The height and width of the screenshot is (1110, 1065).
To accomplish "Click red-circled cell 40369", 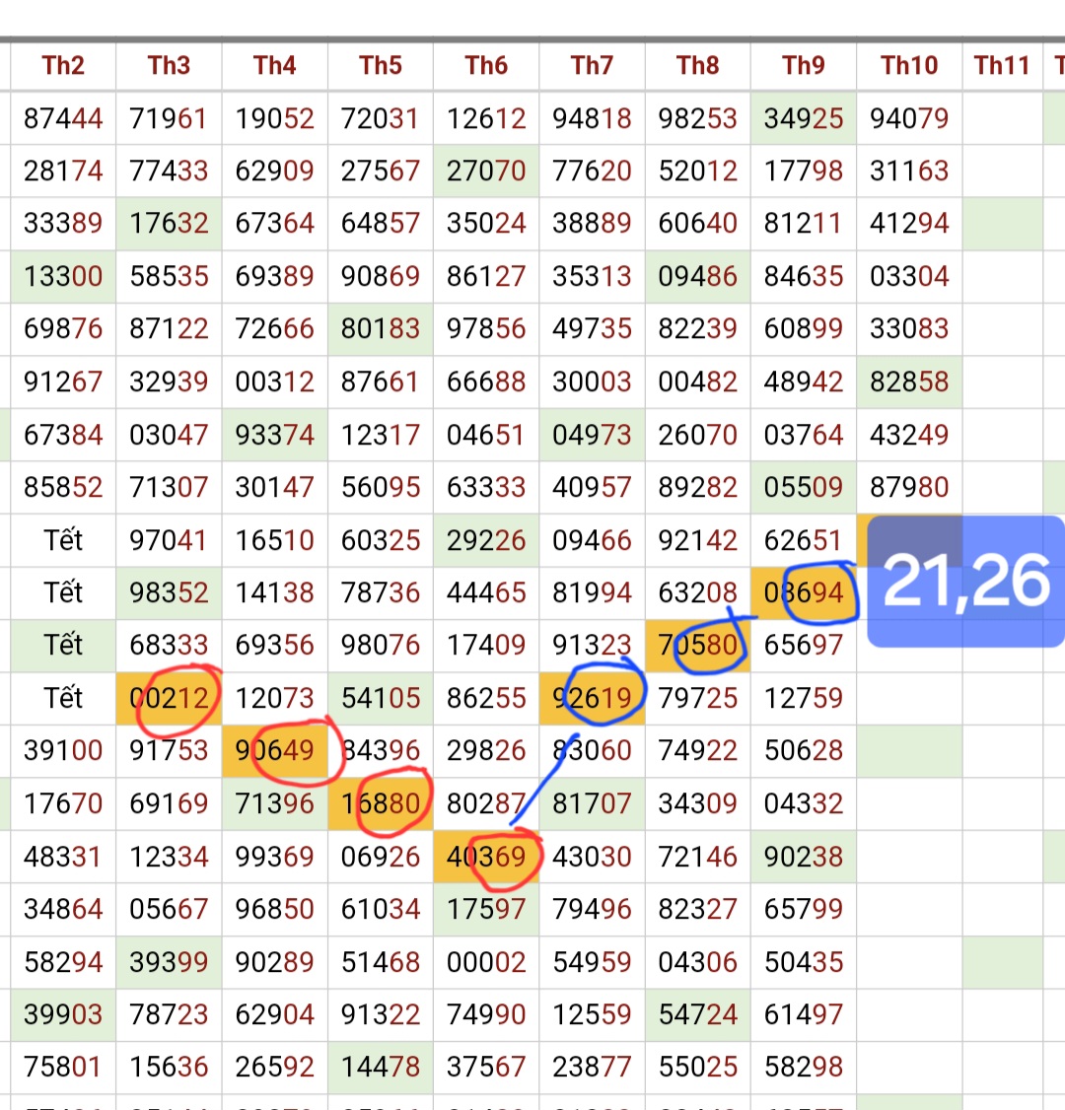I will [x=486, y=857].
